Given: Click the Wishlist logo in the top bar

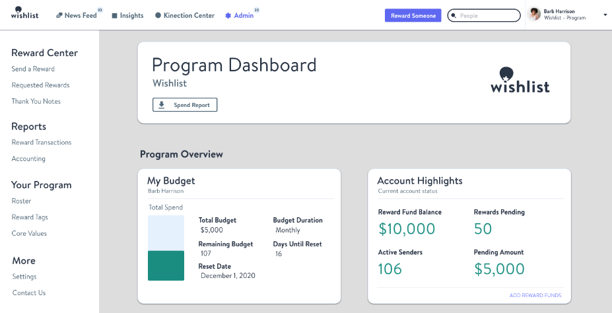Looking at the screenshot, I should 24,13.
